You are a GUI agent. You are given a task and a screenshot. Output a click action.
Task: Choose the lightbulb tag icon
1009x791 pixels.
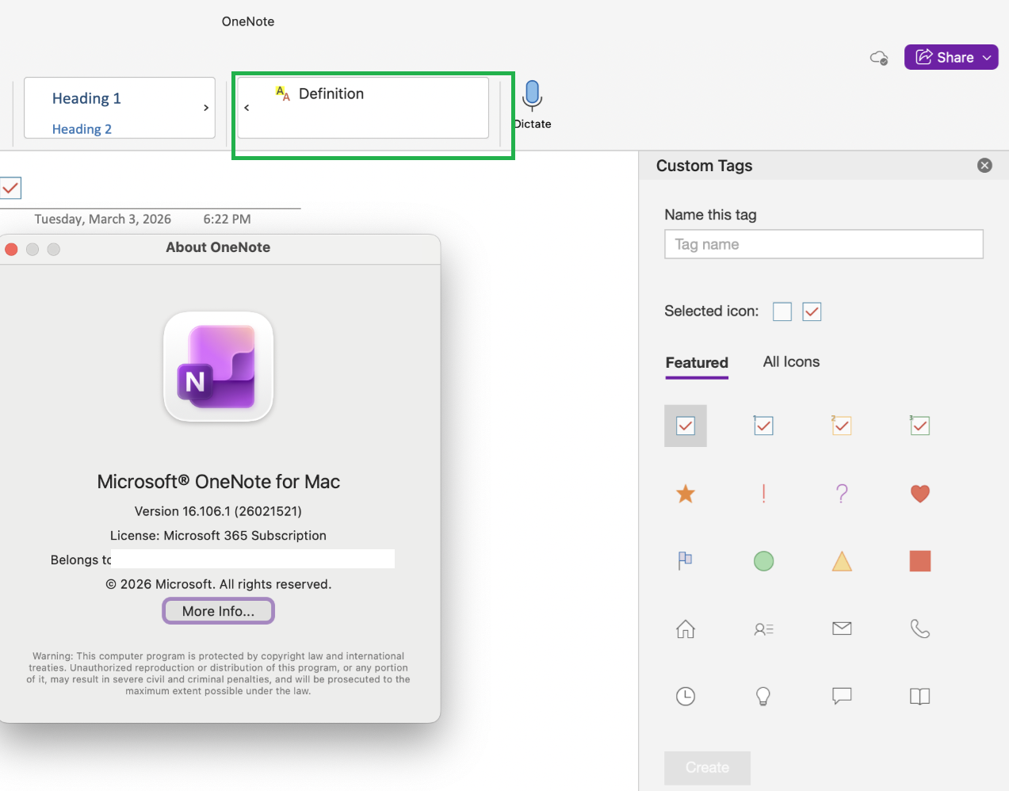[x=763, y=697]
